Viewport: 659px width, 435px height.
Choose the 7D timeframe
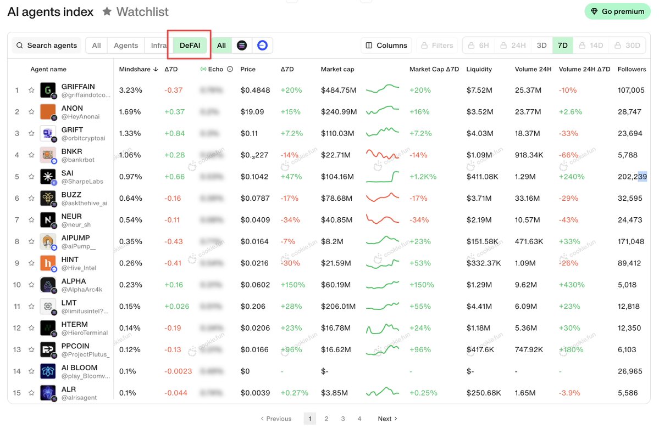563,46
